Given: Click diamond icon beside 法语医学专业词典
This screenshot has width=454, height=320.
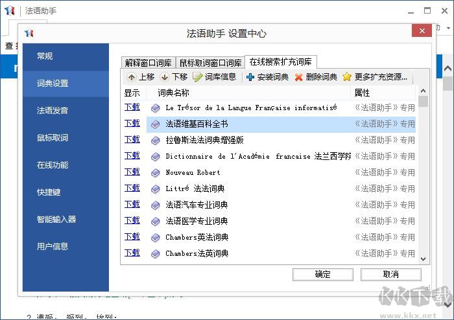Looking at the screenshot, I should (156, 222).
